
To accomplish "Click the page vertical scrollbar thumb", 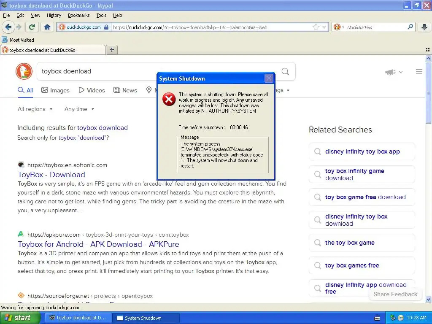I will coord(428,92).
